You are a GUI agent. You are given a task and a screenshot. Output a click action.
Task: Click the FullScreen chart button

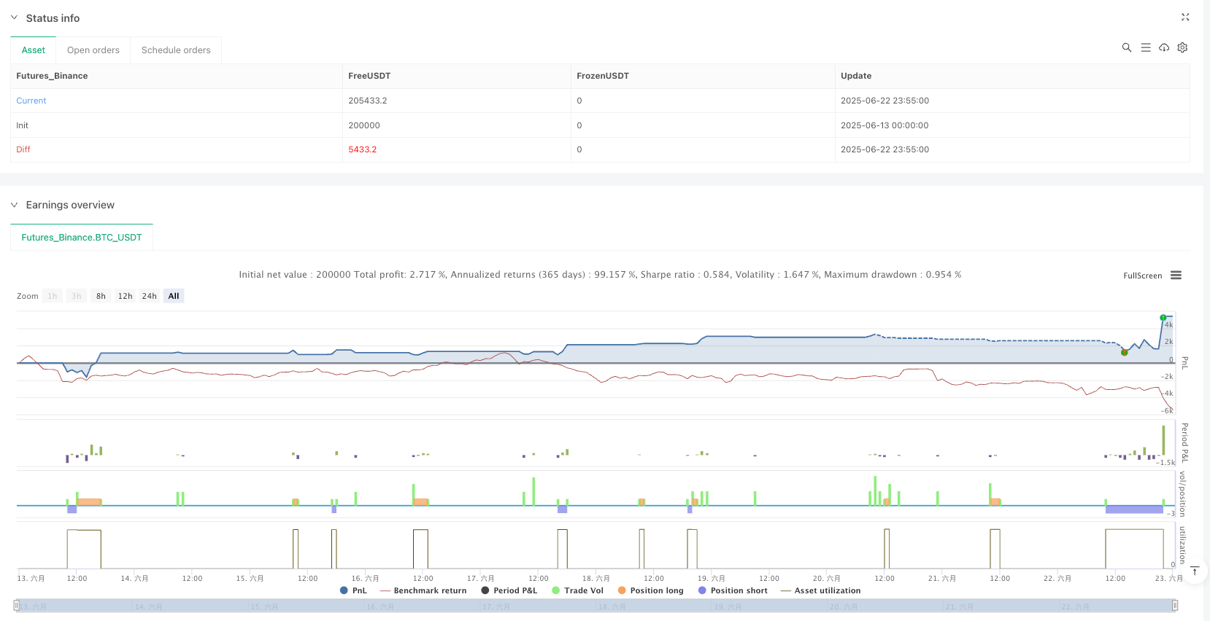click(1142, 276)
